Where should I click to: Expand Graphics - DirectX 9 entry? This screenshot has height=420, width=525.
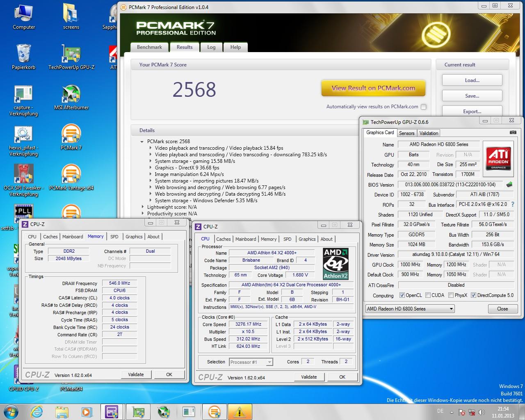[150, 168]
